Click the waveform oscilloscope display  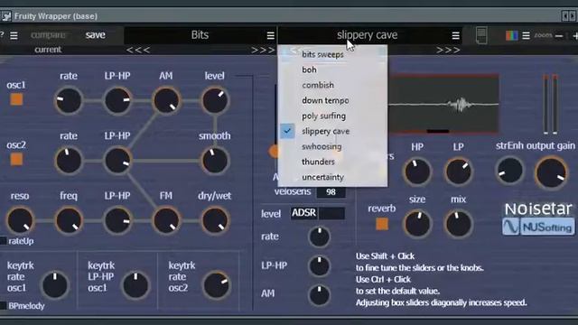pos(443,104)
